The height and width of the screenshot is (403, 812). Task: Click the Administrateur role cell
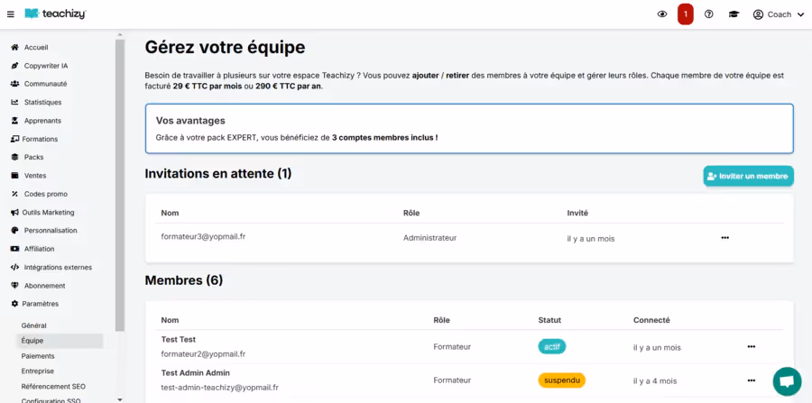click(x=429, y=238)
